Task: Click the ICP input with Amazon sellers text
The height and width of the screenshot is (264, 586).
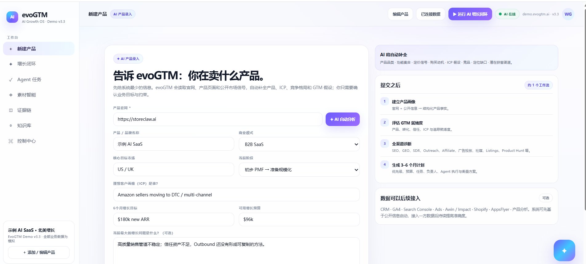Action: click(x=236, y=195)
